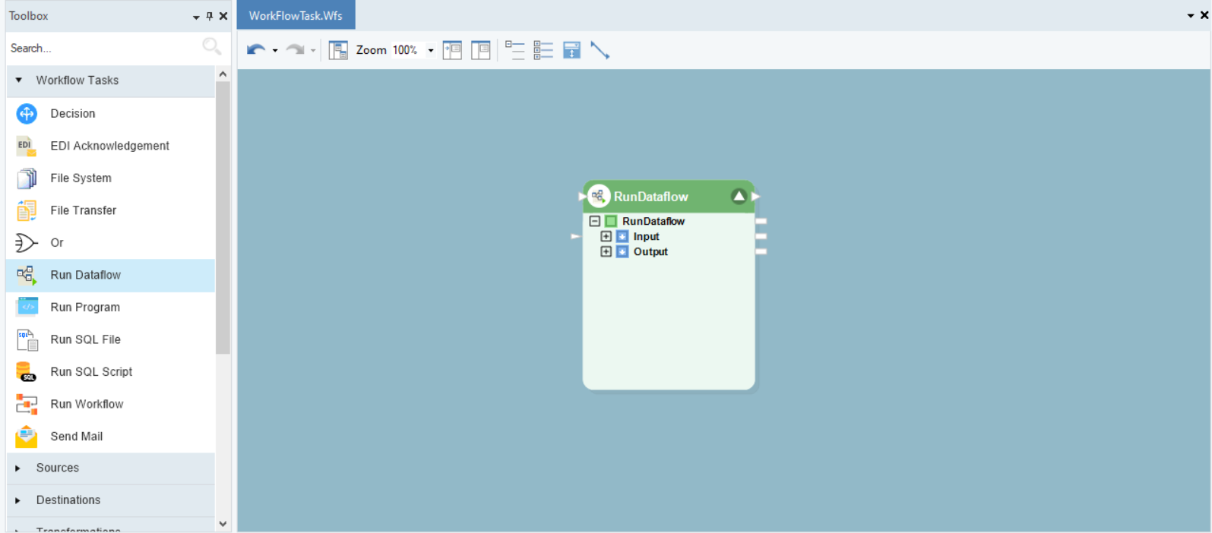The width and height of the screenshot is (1212, 533).
Task: Select the Run SQL Script task icon
Action: (27, 372)
